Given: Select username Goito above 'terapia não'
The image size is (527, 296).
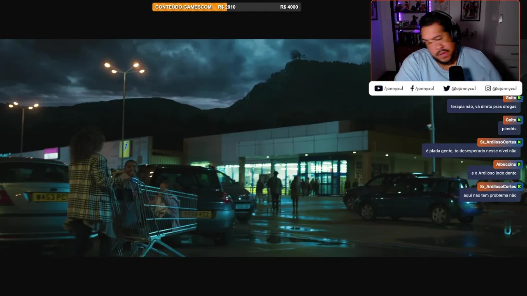Looking at the screenshot, I should [511, 98].
